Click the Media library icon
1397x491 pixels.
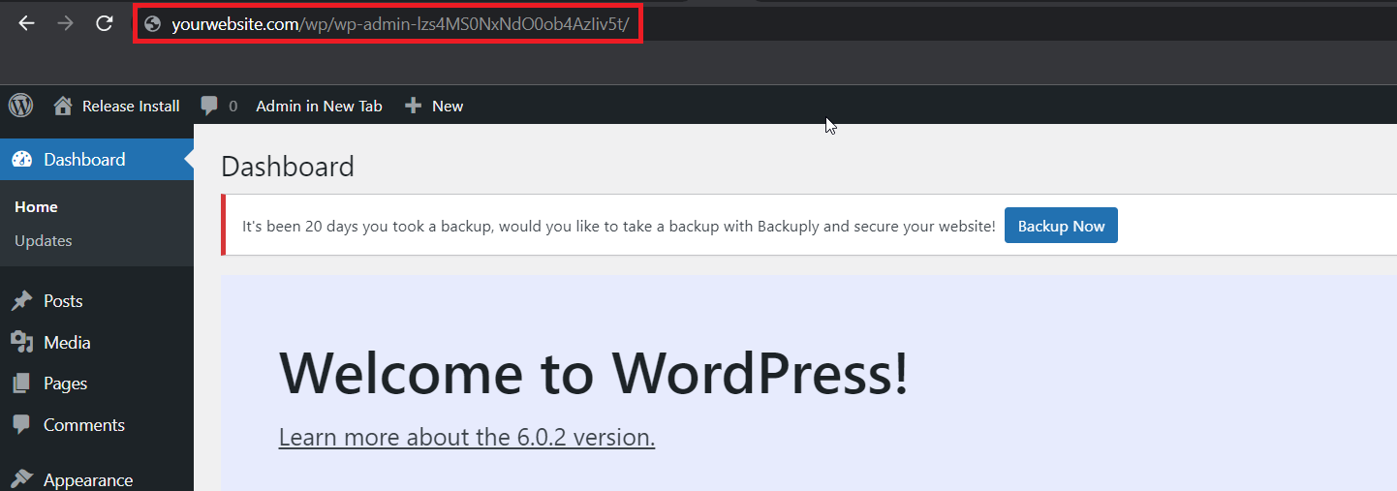[22, 342]
